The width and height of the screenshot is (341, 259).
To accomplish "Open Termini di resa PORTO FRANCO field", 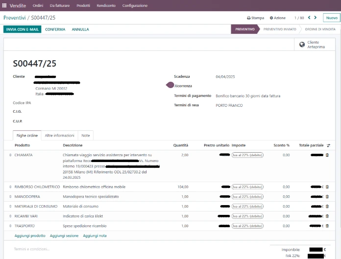I will pyautogui.click(x=229, y=105).
